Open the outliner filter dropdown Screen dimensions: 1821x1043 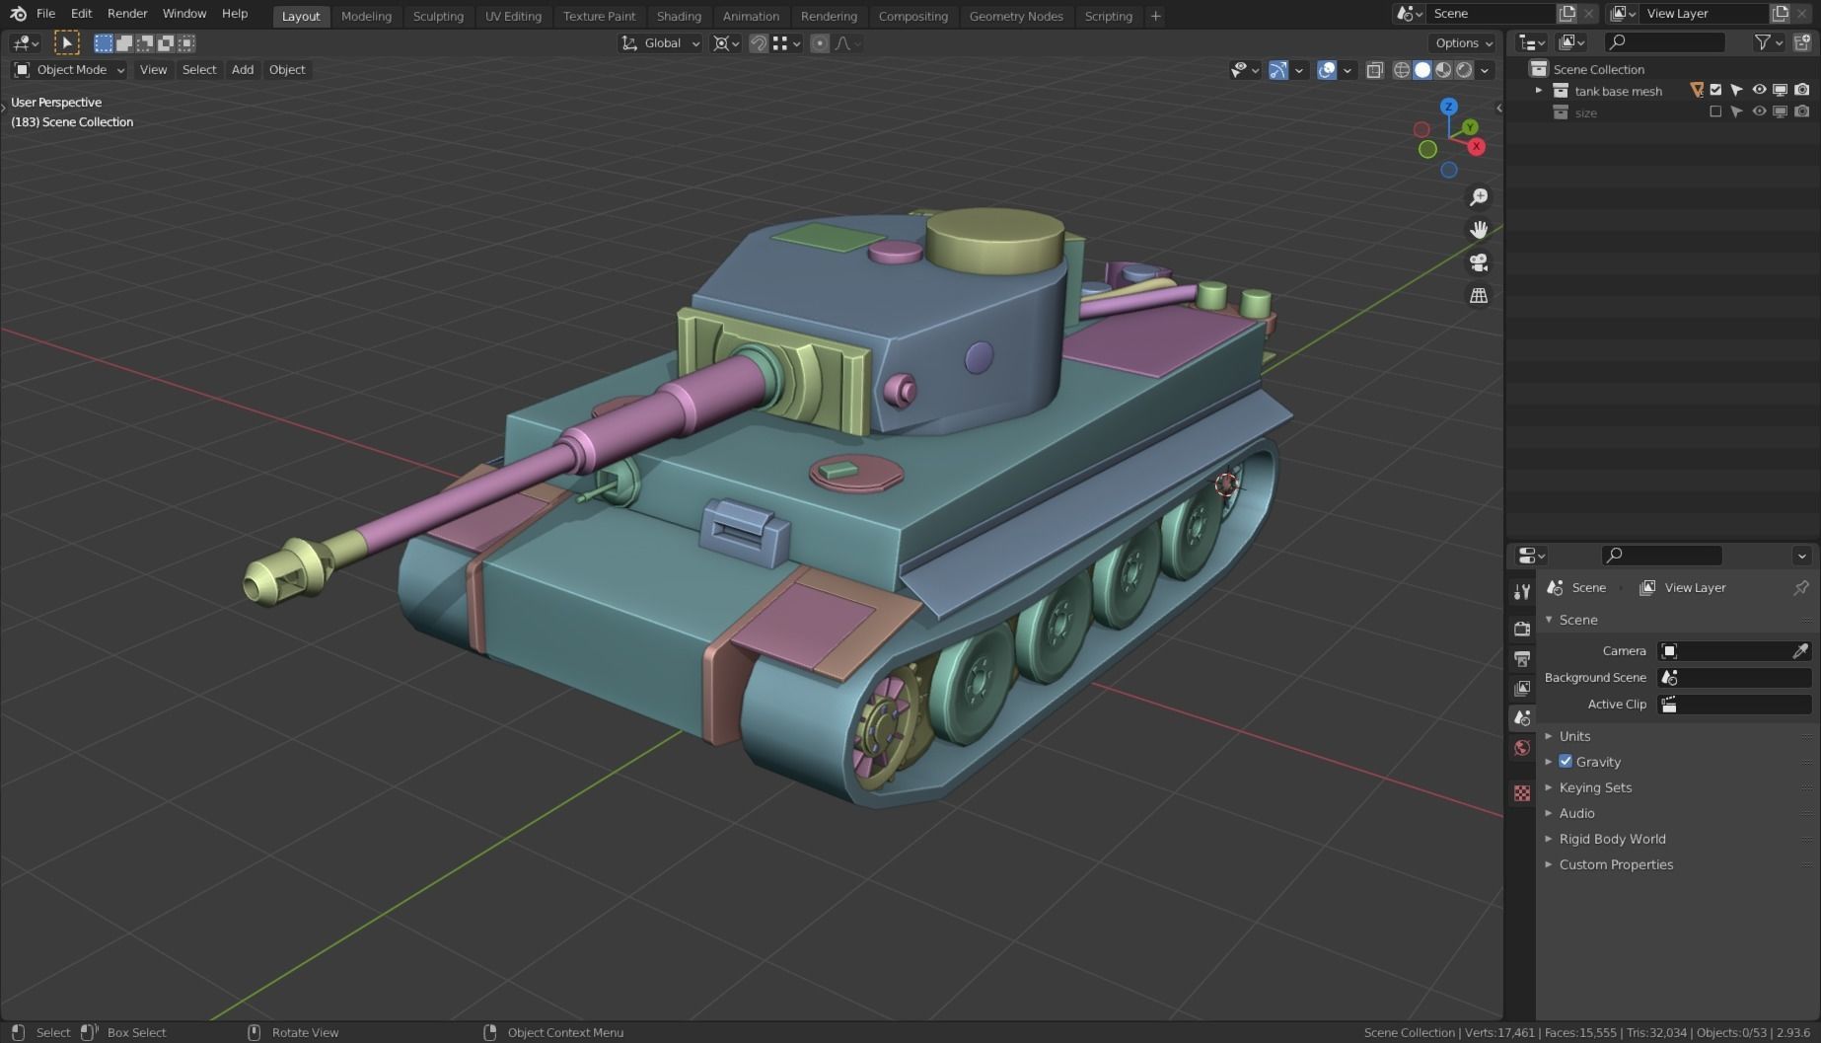1768,42
